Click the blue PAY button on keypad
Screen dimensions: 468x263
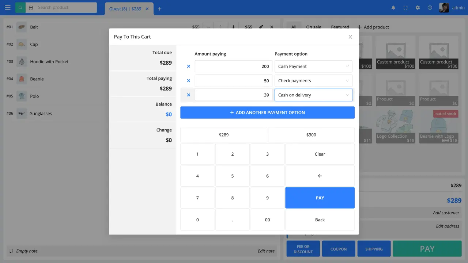point(320,198)
